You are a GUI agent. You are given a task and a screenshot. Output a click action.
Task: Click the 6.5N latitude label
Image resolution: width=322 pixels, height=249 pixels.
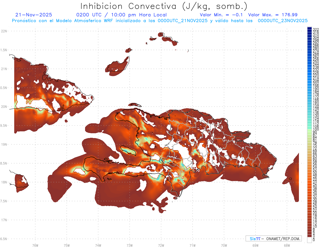click(4, 239)
